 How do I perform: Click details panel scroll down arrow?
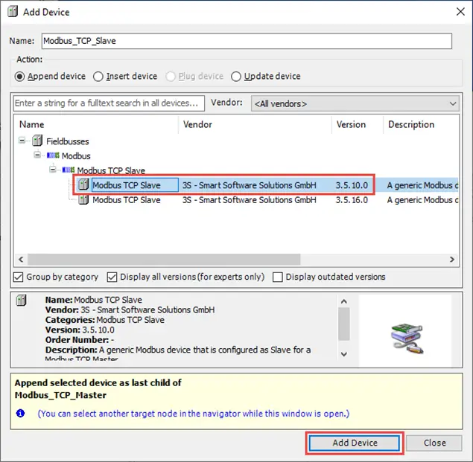coord(344,354)
